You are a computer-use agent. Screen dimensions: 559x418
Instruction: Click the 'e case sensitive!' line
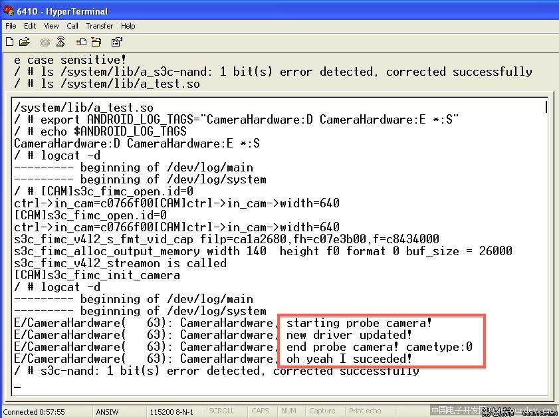pyautogui.click(x=70, y=60)
